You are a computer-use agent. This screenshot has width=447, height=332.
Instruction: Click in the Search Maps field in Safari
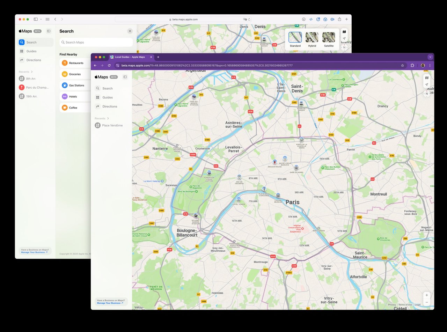pos(96,42)
